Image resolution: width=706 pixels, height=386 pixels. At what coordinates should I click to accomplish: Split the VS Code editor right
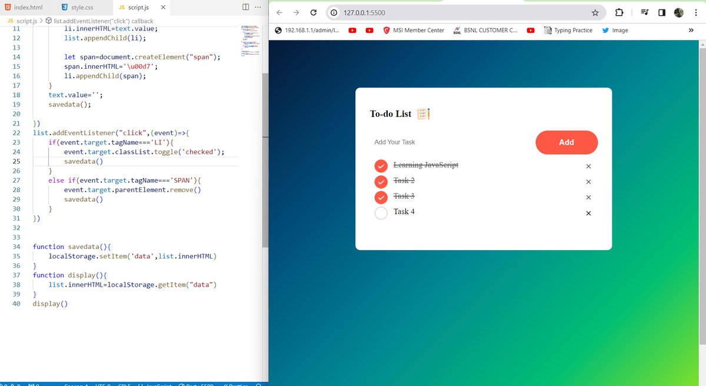(x=246, y=7)
